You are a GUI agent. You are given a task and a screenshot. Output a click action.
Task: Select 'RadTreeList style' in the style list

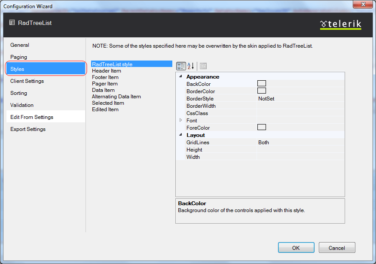(x=131, y=64)
